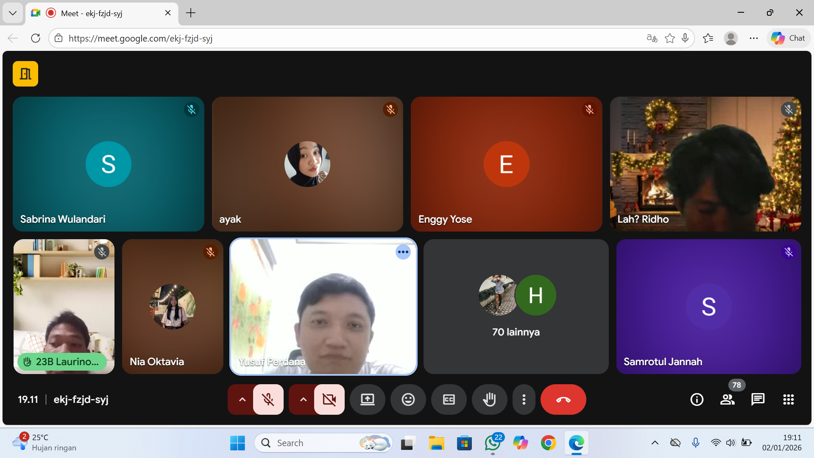Open the emoji reactions button

(408, 399)
